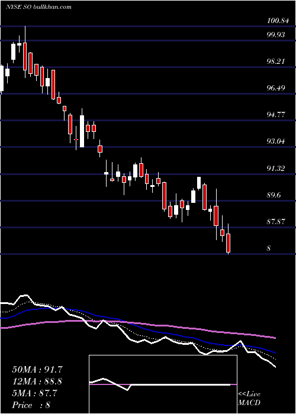Click the 50MA : 91.7 indicator text
This screenshot has width=296, height=414.
pos(37,370)
